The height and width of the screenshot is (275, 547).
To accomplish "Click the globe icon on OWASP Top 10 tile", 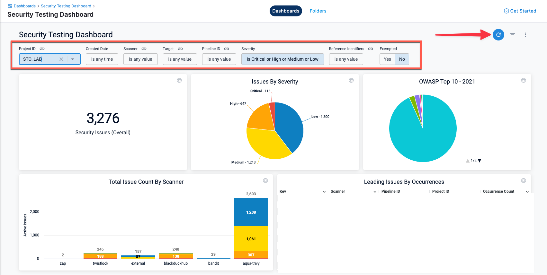I will 524,80.
